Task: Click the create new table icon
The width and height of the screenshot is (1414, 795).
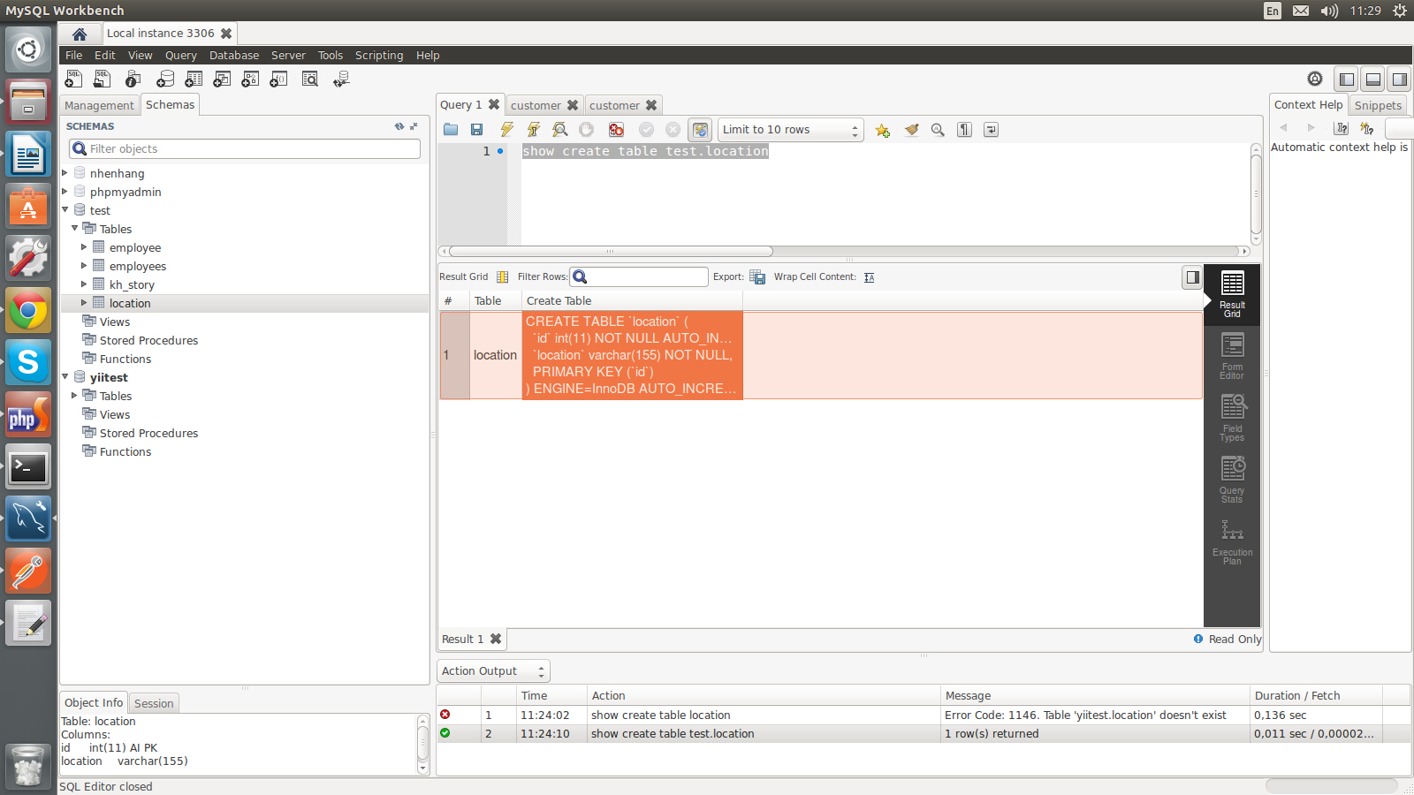Action: click(194, 79)
